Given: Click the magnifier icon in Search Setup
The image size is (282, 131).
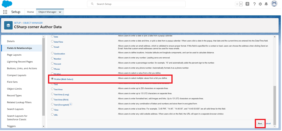Looking at the screenshot, I should (92, 4).
